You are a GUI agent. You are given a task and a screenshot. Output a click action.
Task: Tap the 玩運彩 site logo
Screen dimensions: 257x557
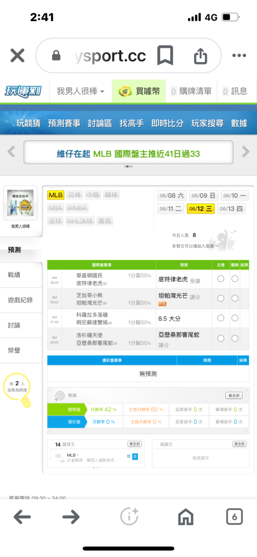tap(23, 91)
